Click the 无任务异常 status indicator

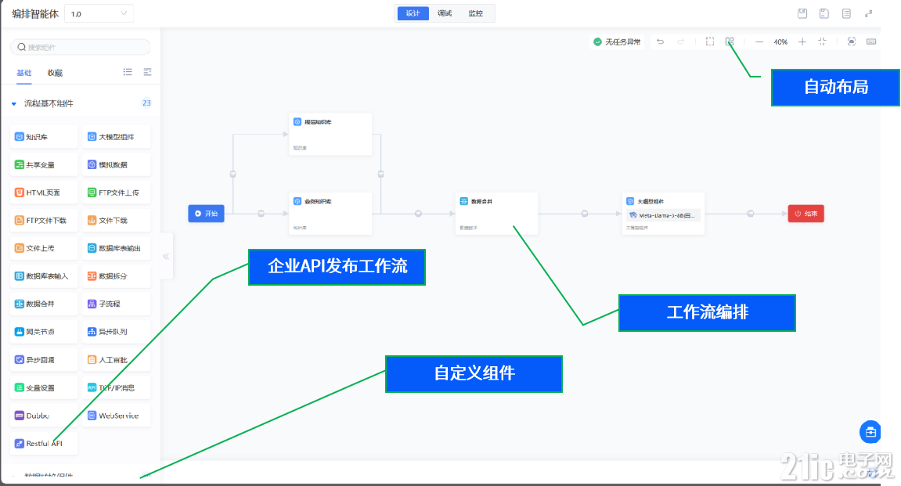pos(617,42)
